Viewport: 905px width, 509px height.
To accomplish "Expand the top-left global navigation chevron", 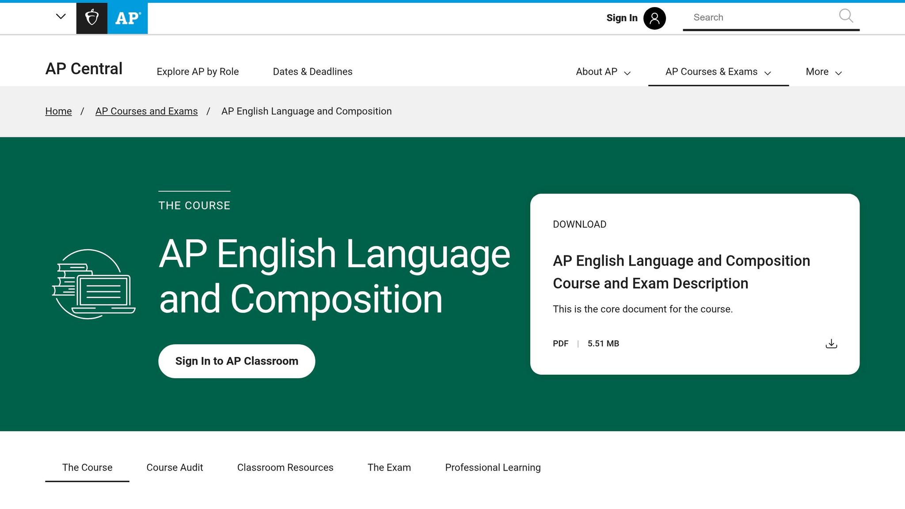I will coord(61,17).
